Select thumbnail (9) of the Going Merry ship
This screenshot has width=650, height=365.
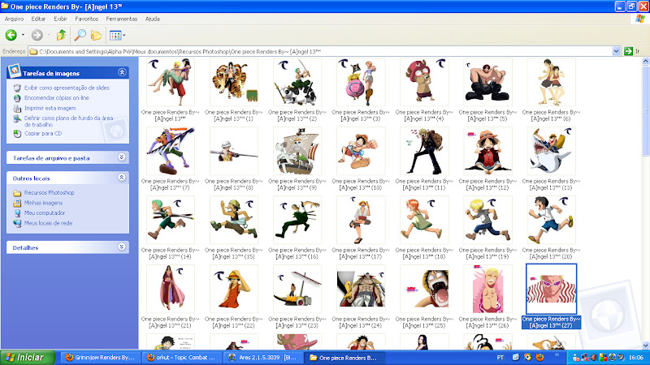297,151
